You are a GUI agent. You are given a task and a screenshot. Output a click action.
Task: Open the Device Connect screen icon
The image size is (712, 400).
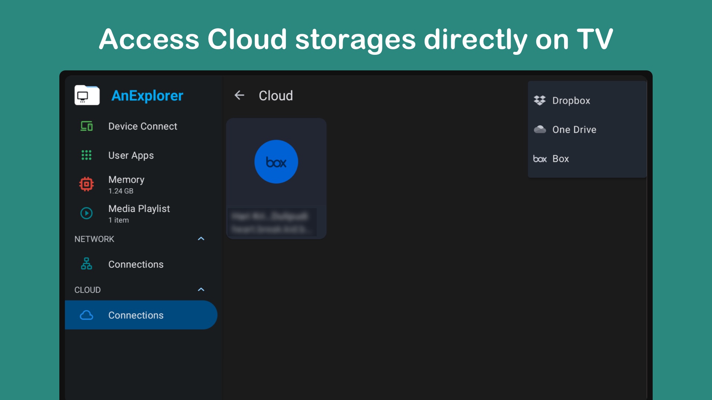pyautogui.click(x=86, y=126)
